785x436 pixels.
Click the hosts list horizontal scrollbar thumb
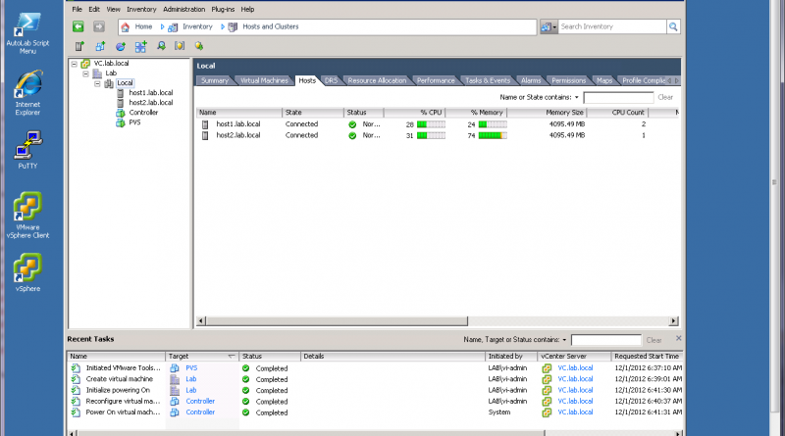point(337,321)
